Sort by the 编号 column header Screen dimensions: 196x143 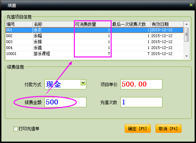(x=19, y=24)
